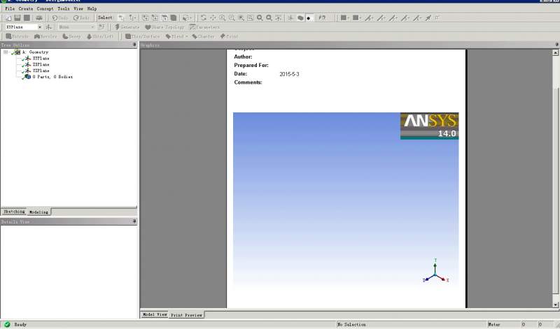The image size is (560, 329).
Task: Click the Share Topology button
Action: [x=164, y=27]
